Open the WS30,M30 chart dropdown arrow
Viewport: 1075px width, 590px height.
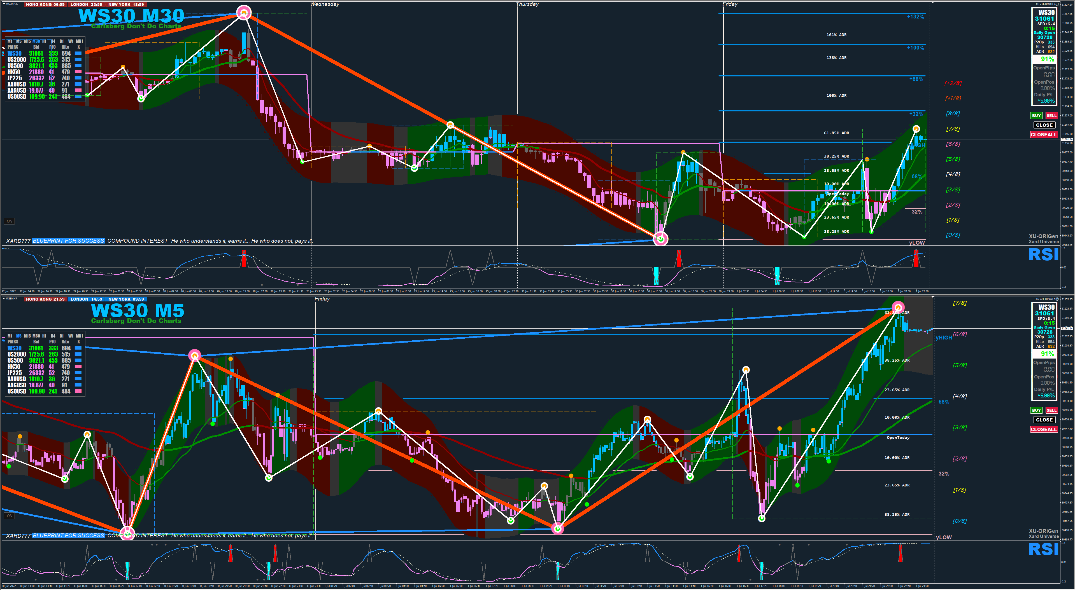[x=4, y=4]
